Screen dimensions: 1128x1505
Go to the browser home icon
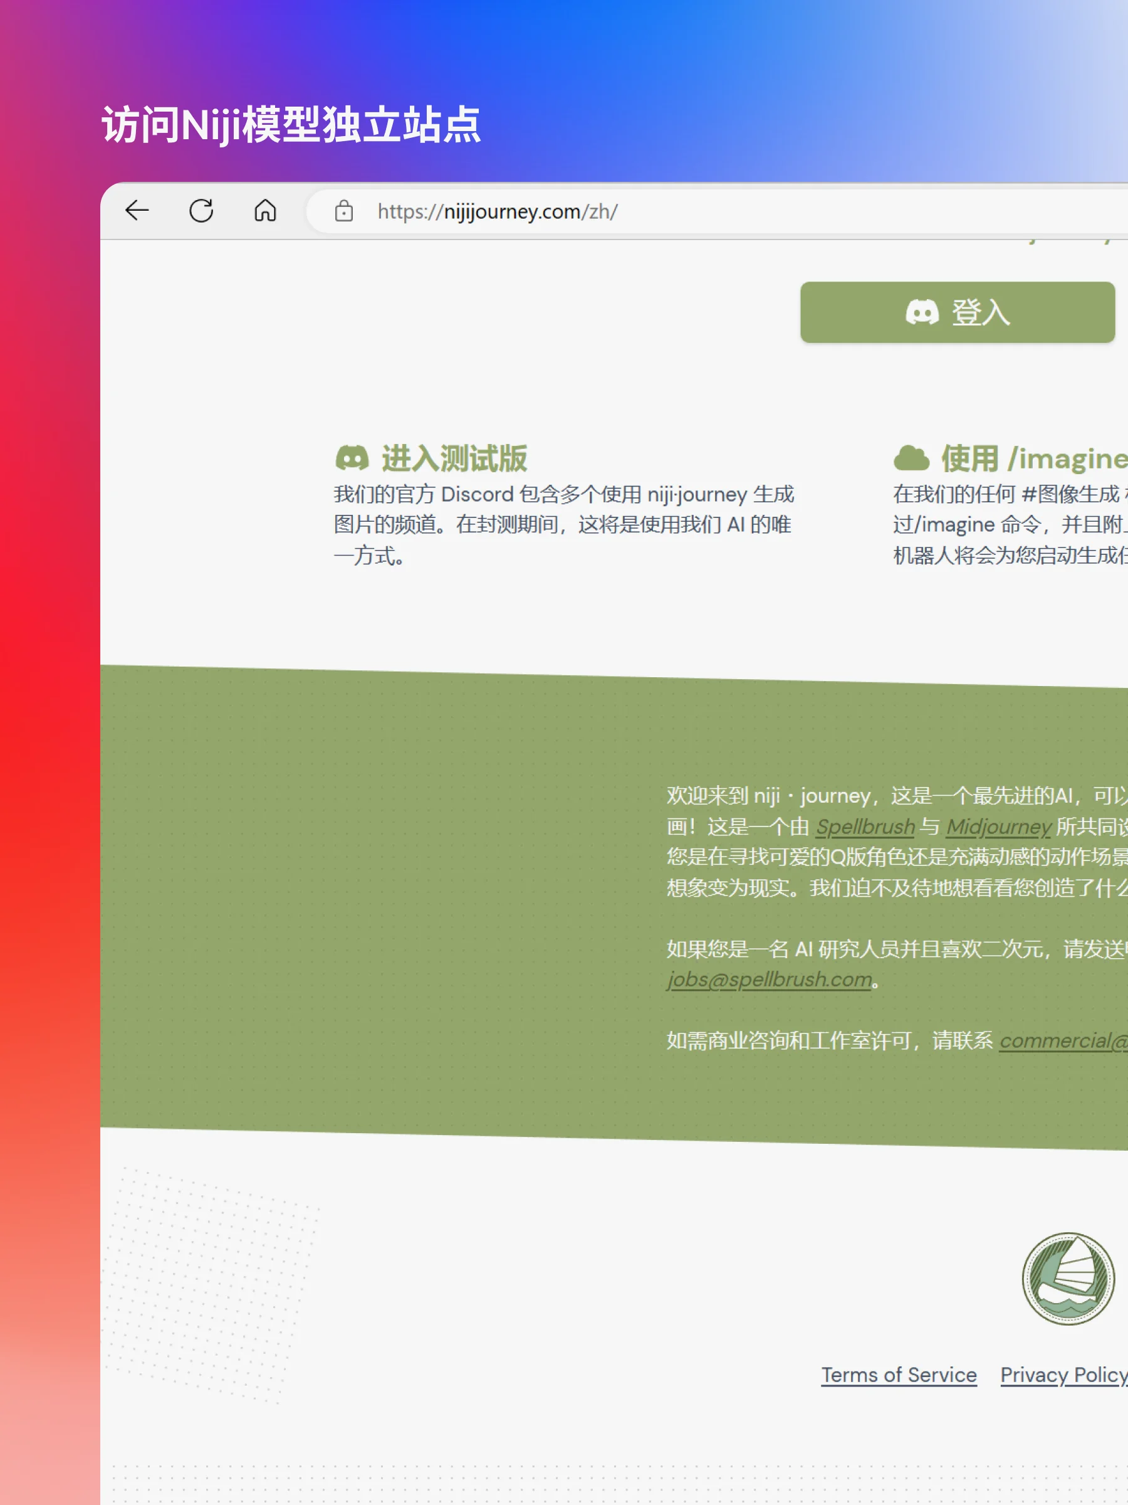[265, 211]
